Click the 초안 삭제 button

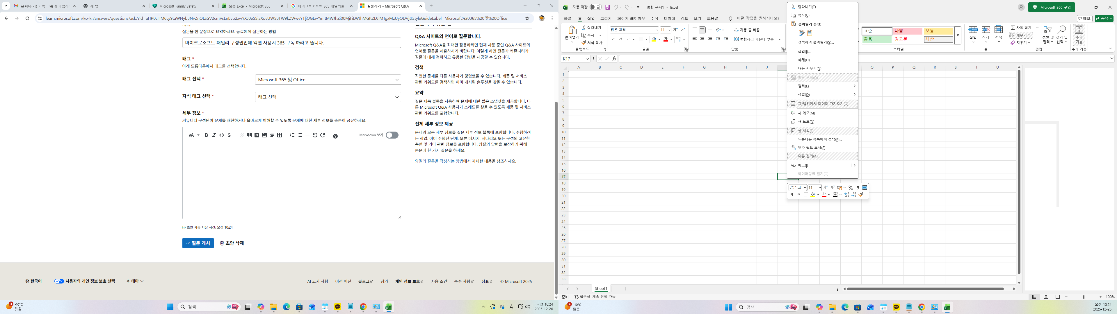point(232,243)
